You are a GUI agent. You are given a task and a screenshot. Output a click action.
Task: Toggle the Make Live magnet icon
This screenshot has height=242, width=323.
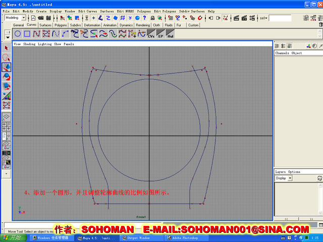[200, 18]
